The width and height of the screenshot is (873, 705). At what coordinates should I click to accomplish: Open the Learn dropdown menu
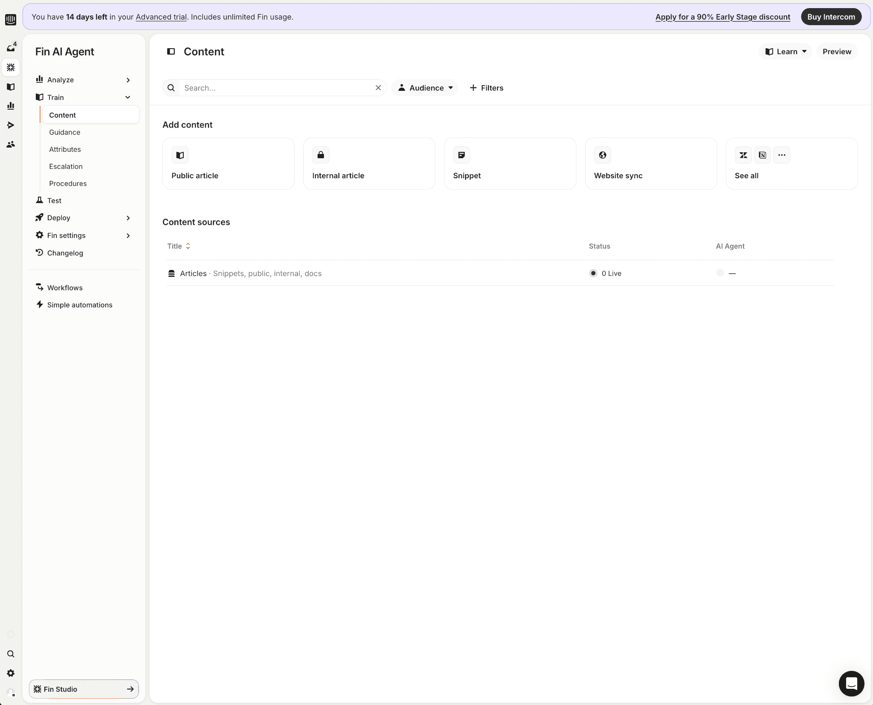coord(785,52)
